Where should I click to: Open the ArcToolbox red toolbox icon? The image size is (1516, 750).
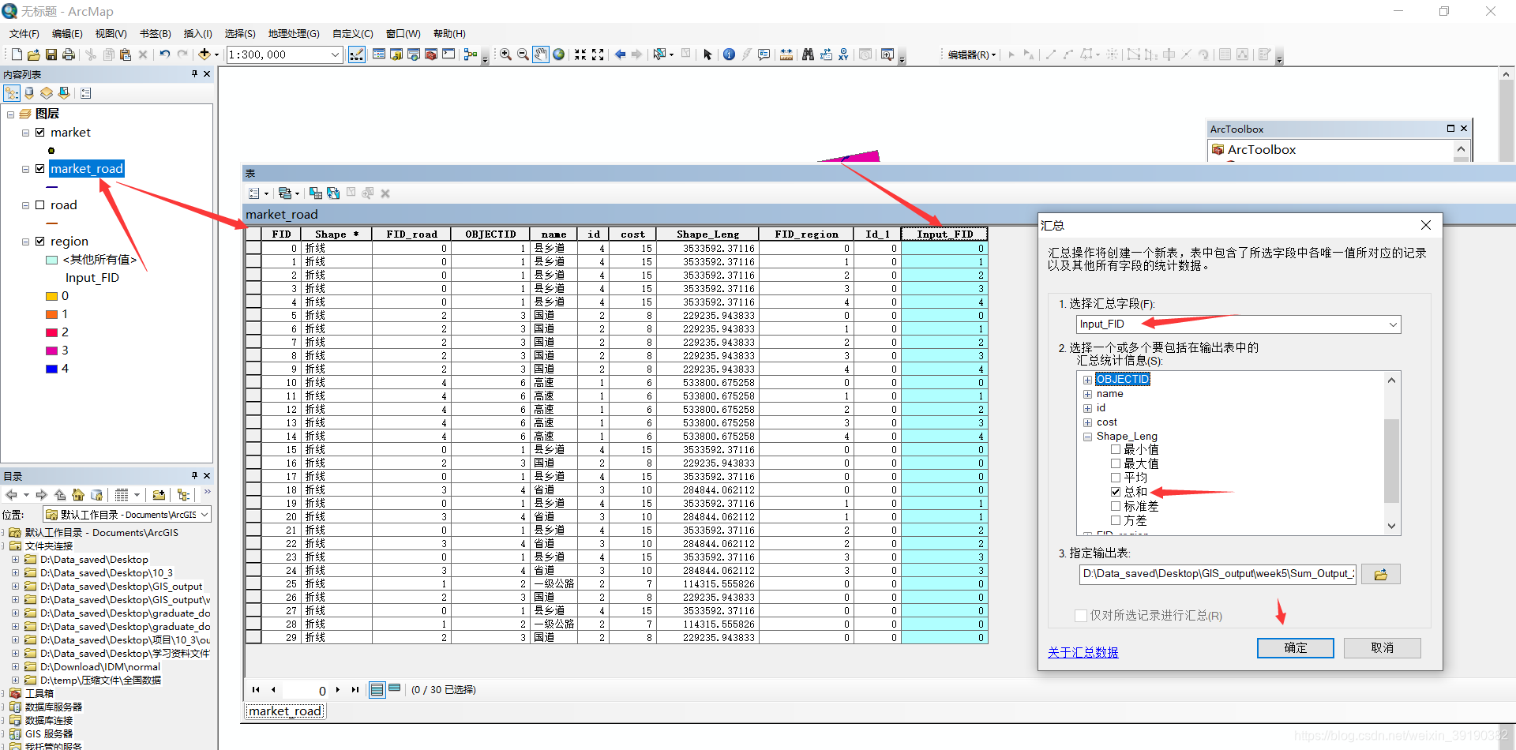coord(431,54)
